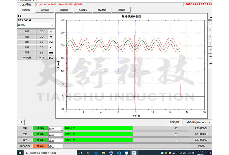
Task: Open Cortana circle in taskbar
Action: click(x=80, y=153)
